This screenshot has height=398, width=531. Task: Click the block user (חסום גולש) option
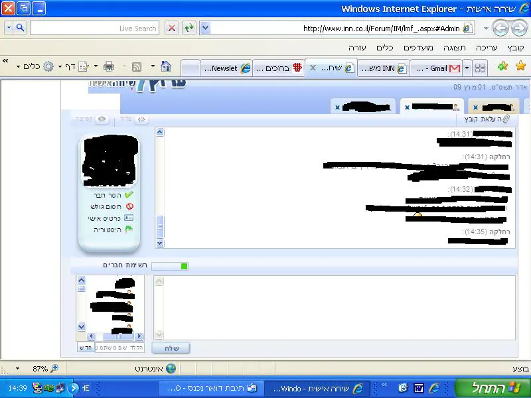click(129, 206)
